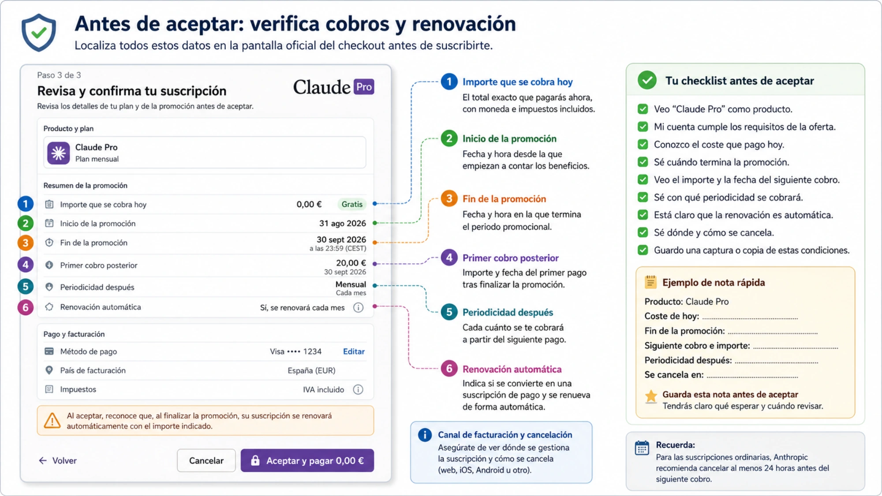Click the Aceptar y pagar 0,00 € button
Screen dimensions: 882x496
[307, 461]
